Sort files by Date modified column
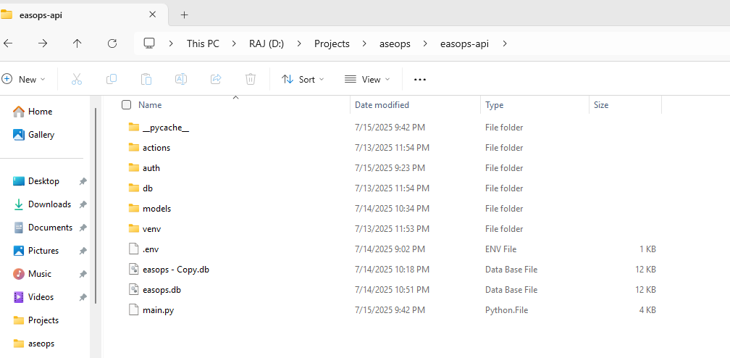This screenshot has width=730, height=358. tap(382, 105)
